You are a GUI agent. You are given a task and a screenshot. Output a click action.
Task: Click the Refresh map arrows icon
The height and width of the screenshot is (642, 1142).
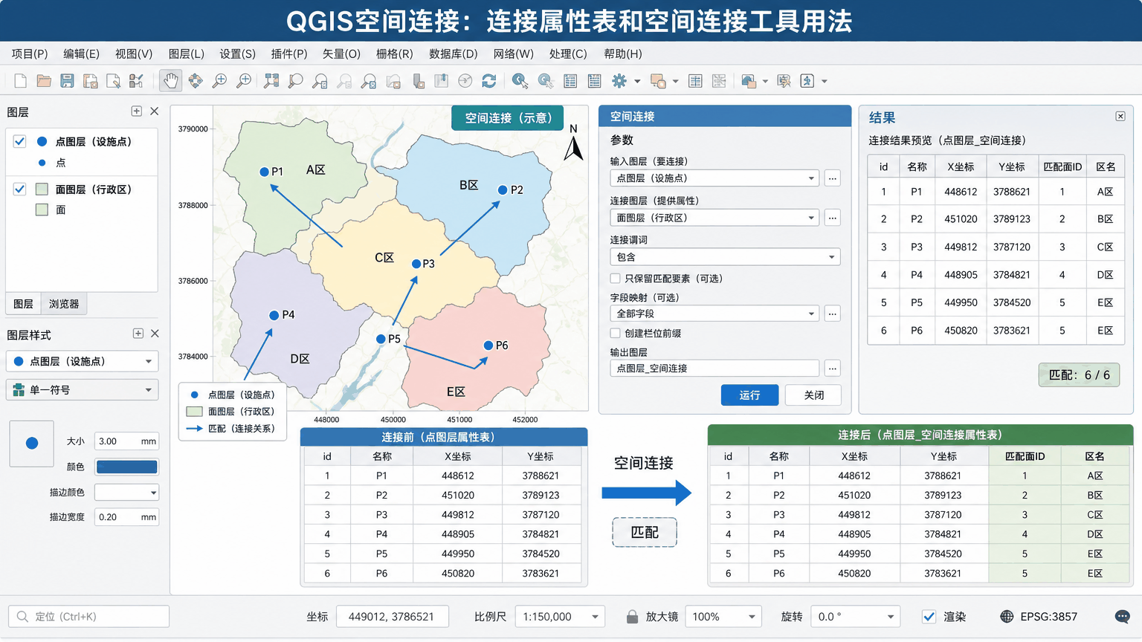(489, 81)
